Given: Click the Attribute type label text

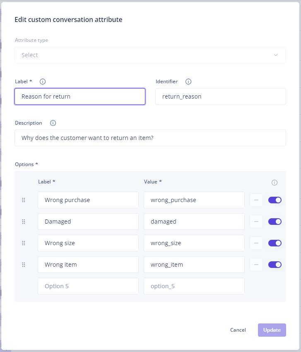Looking at the screenshot, I should [31, 40].
